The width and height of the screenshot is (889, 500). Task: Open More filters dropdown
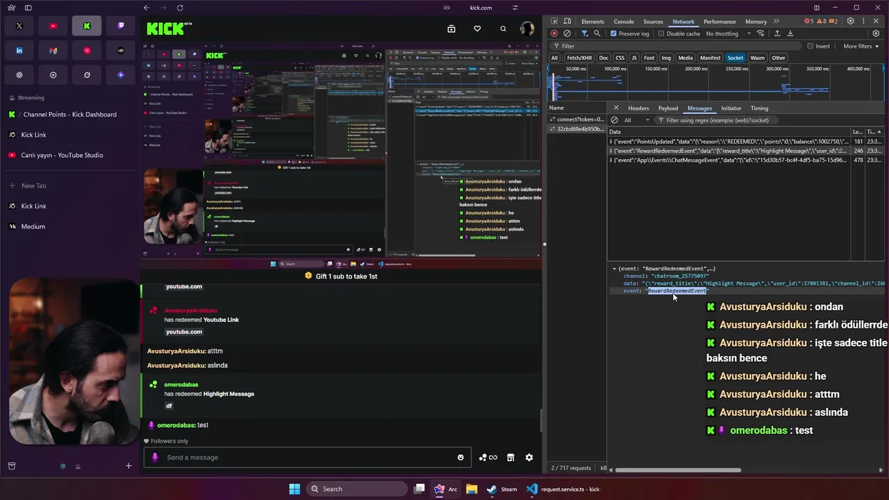click(x=861, y=46)
